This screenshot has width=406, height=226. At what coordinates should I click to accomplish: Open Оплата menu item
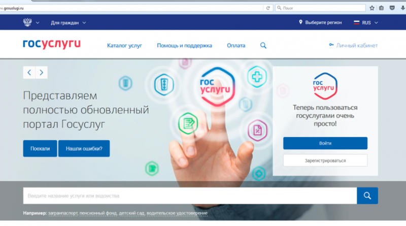236,46
